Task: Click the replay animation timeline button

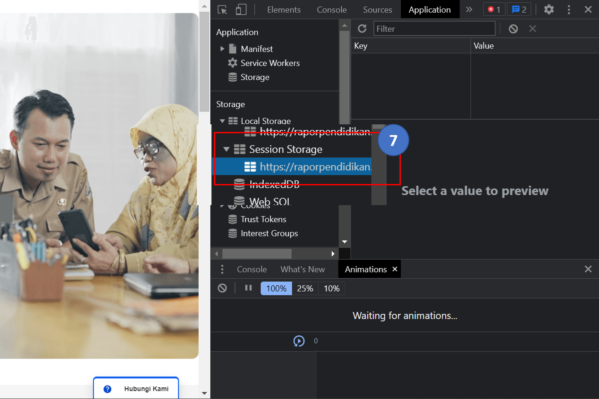Action: (299, 341)
